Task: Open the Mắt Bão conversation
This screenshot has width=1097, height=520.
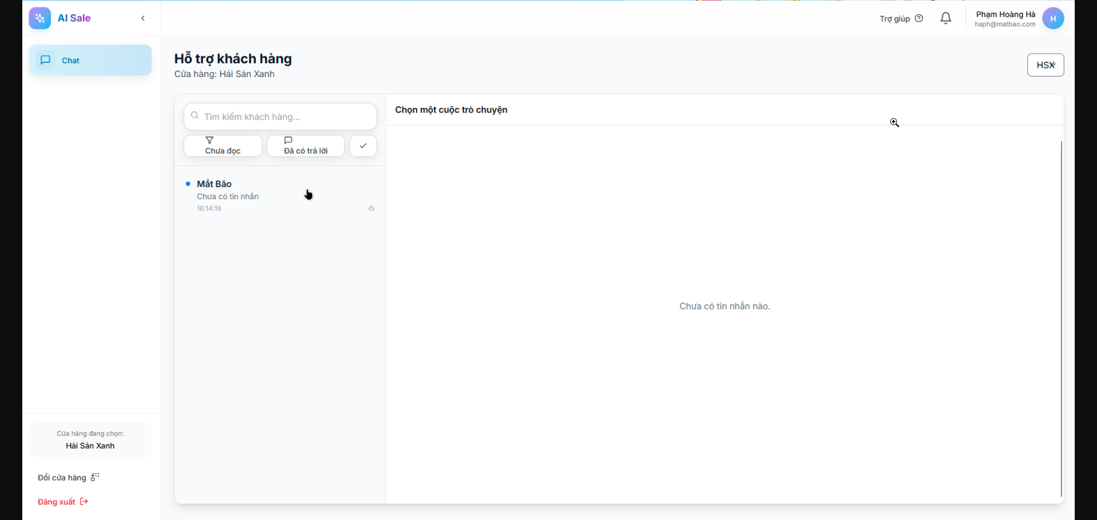Action: tap(280, 195)
